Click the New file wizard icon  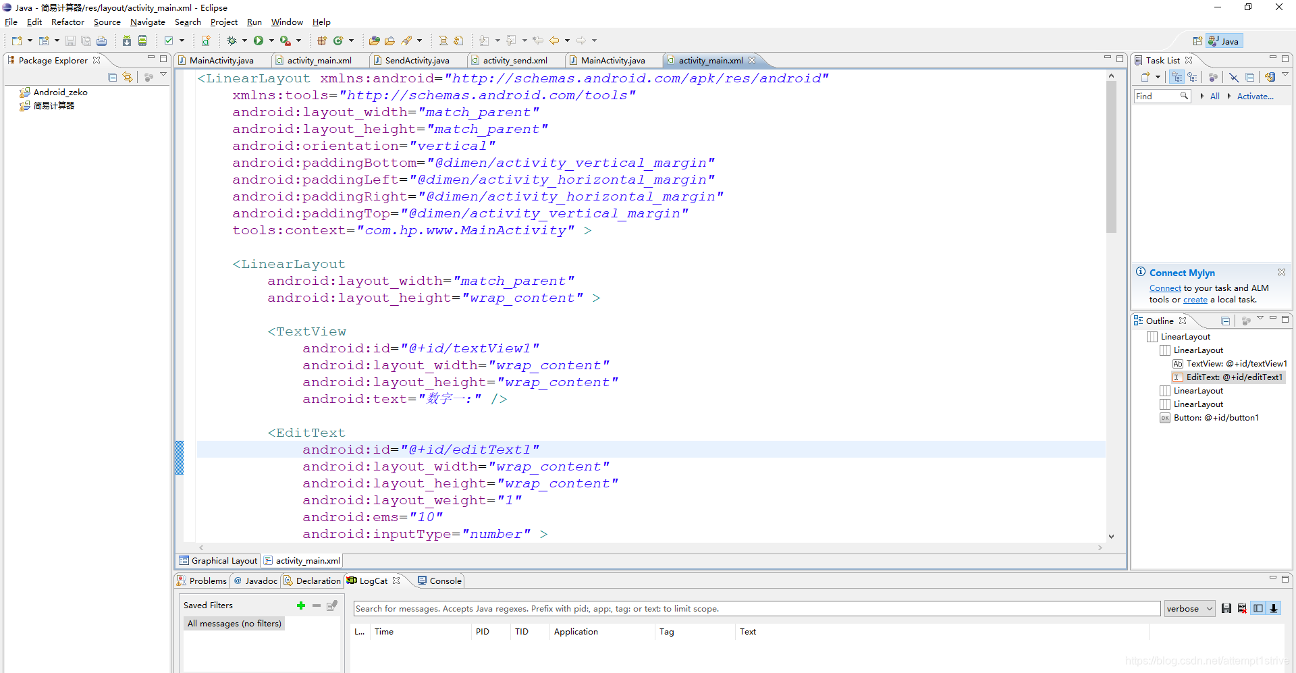coord(17,41)
